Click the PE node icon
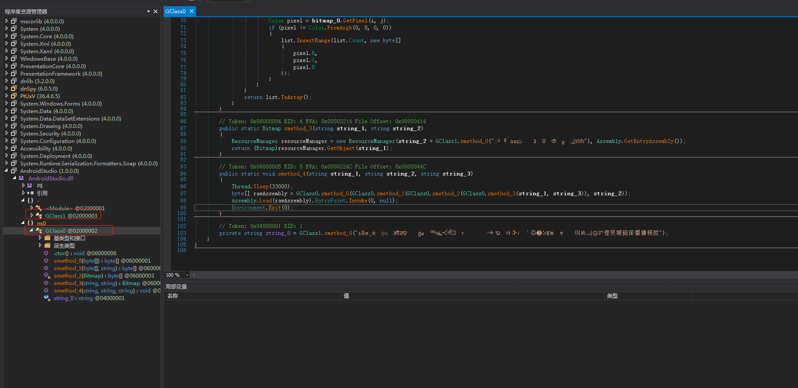The image size is (798, 388). pyautogui.click(x=30, y=186)
